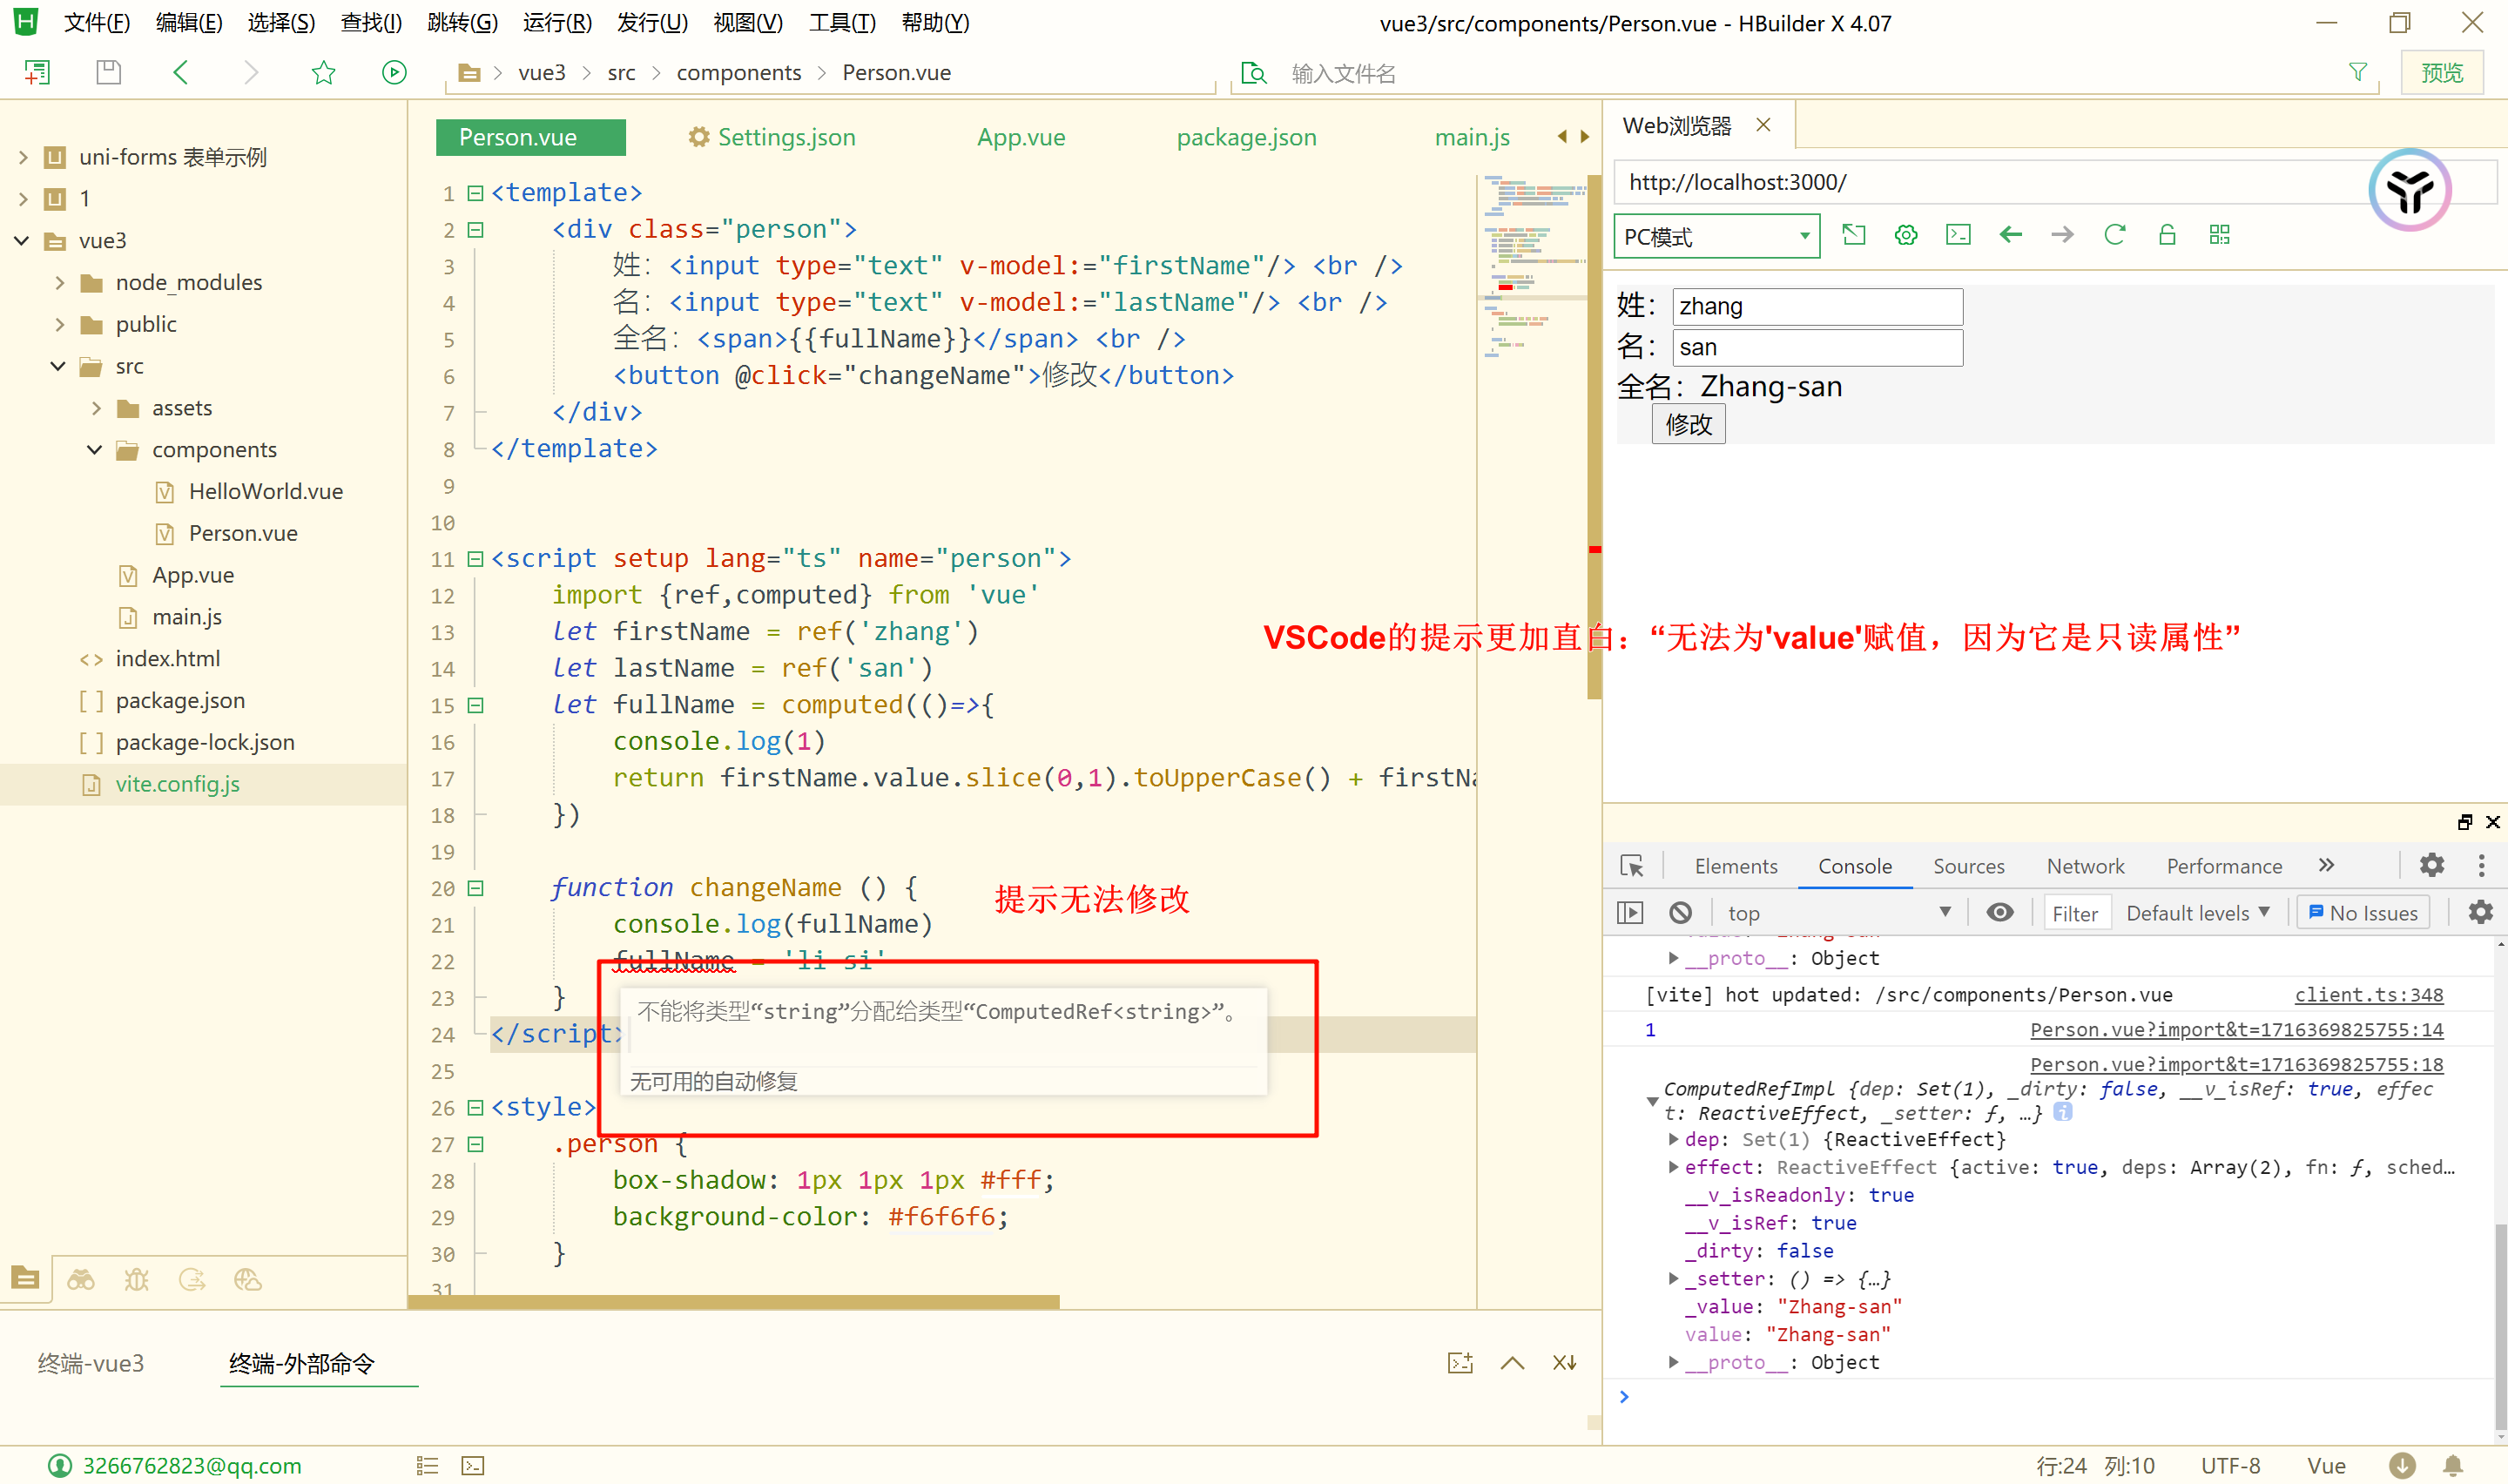Click the save file icon
The height and width of the screenshot is (1484, 2508).
pyautogui.click(x=108, y=72)
